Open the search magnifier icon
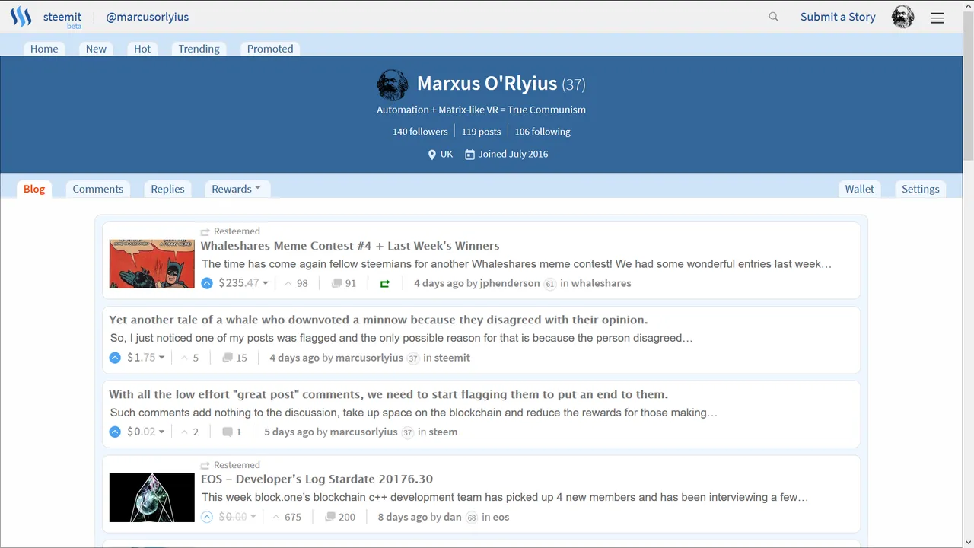This screenshot has height=548, width=974. point(774,17)
